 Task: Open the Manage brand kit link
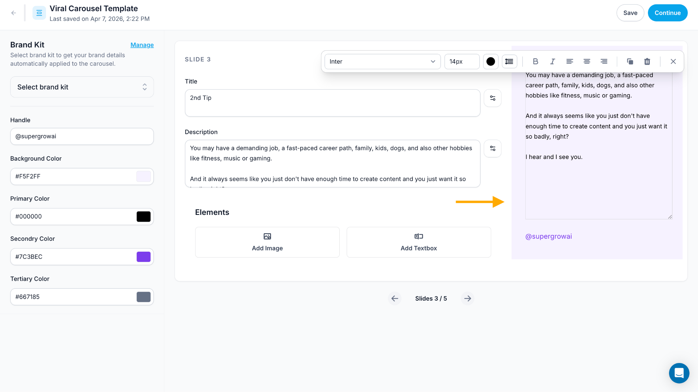tap(142, 45)
